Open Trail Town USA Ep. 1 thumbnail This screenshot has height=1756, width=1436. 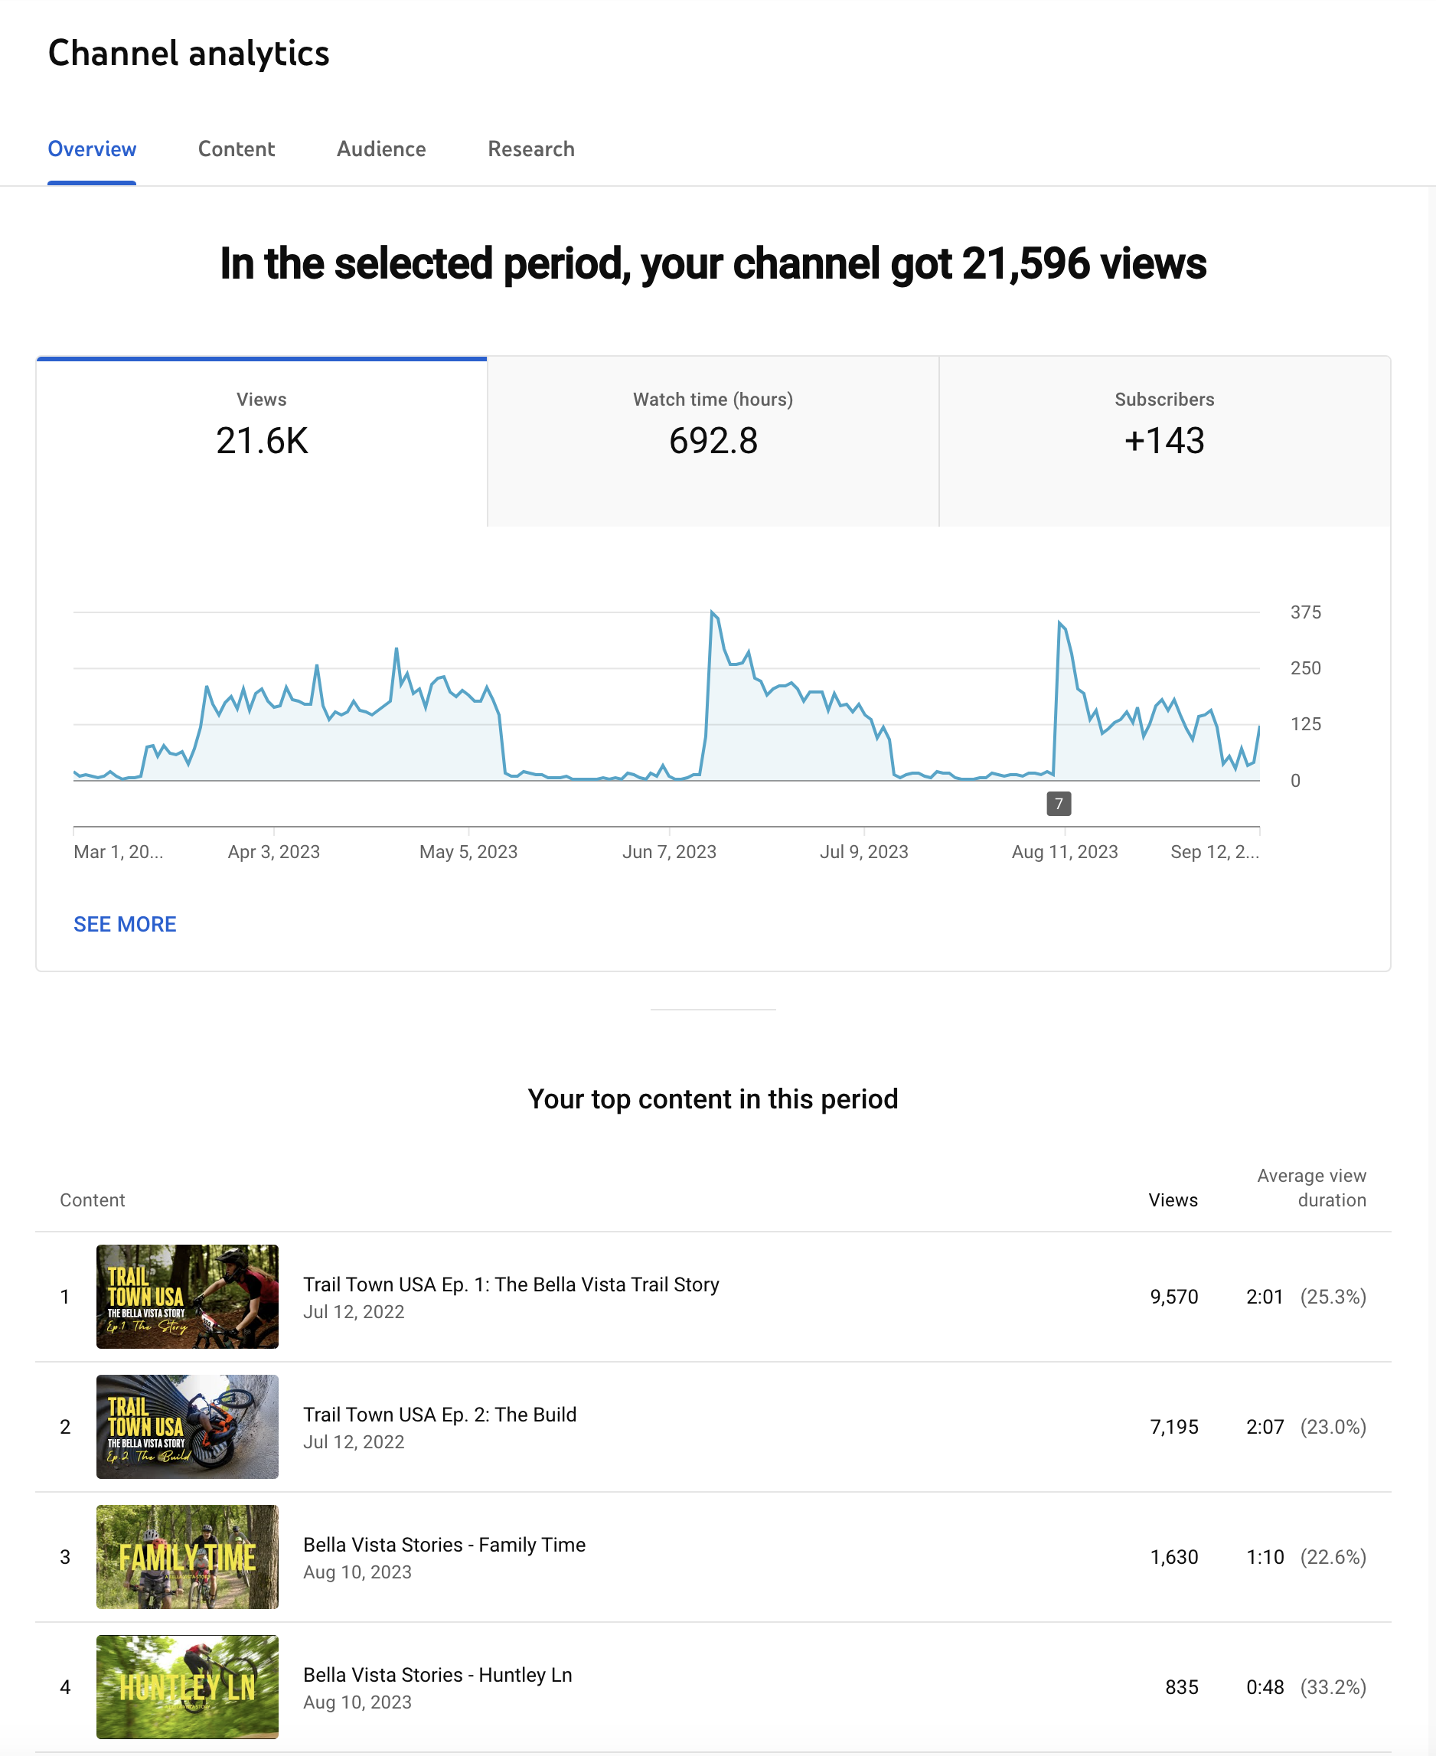click(x=187, y=1296)
